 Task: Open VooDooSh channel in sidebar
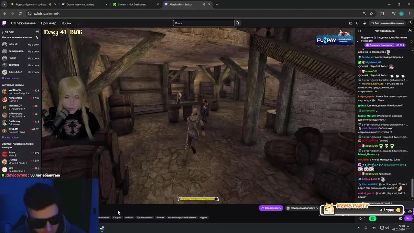21,92
